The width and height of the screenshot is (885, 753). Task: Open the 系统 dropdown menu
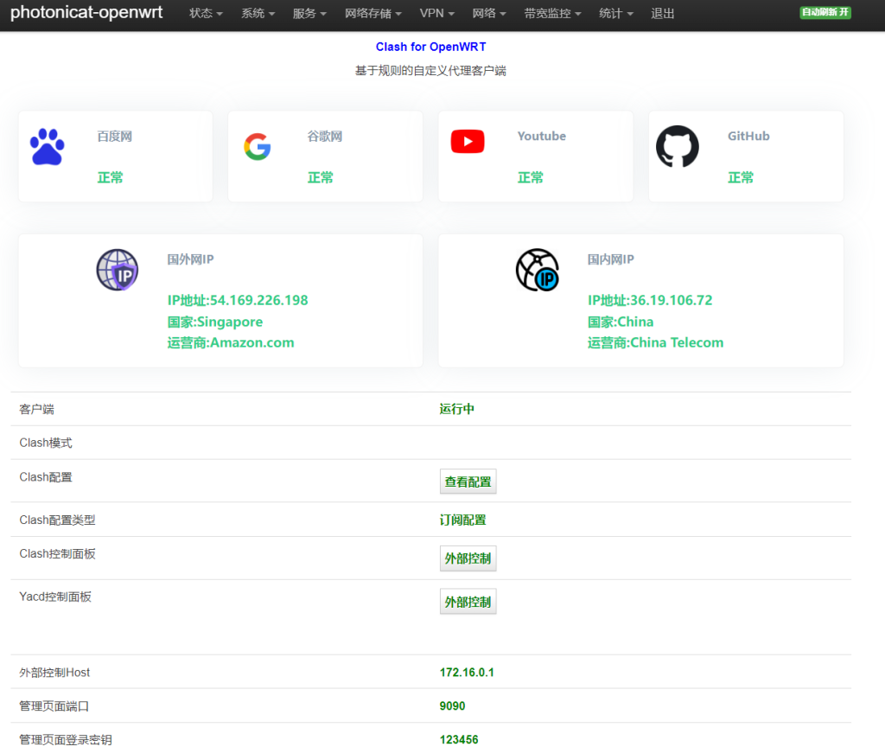[258, 14]
